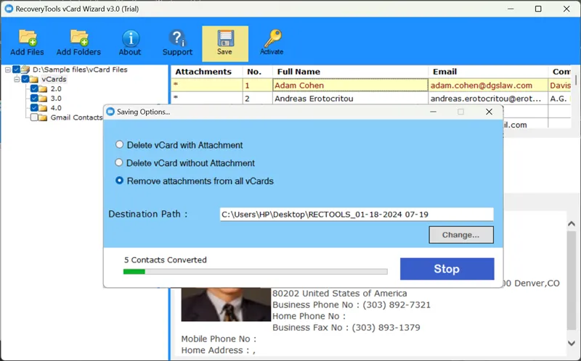Sort by the Full Name column header
581x361 pixels.
pos(350,71)
